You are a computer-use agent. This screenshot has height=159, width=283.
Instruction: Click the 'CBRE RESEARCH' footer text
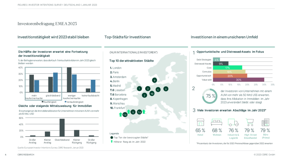coord(26,155)
